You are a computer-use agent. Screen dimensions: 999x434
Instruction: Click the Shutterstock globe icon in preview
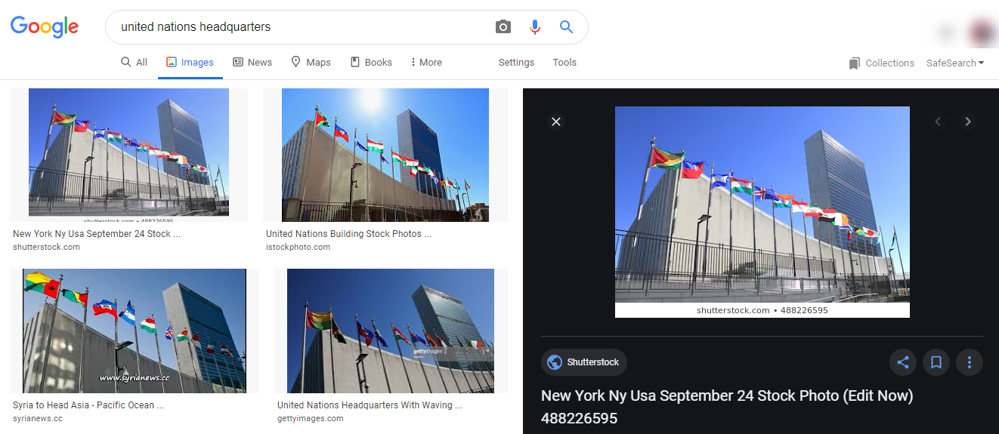point(555,362)
